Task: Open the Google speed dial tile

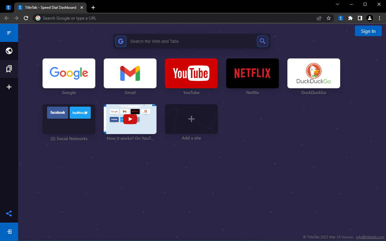Action: click(x=69, y=73)
